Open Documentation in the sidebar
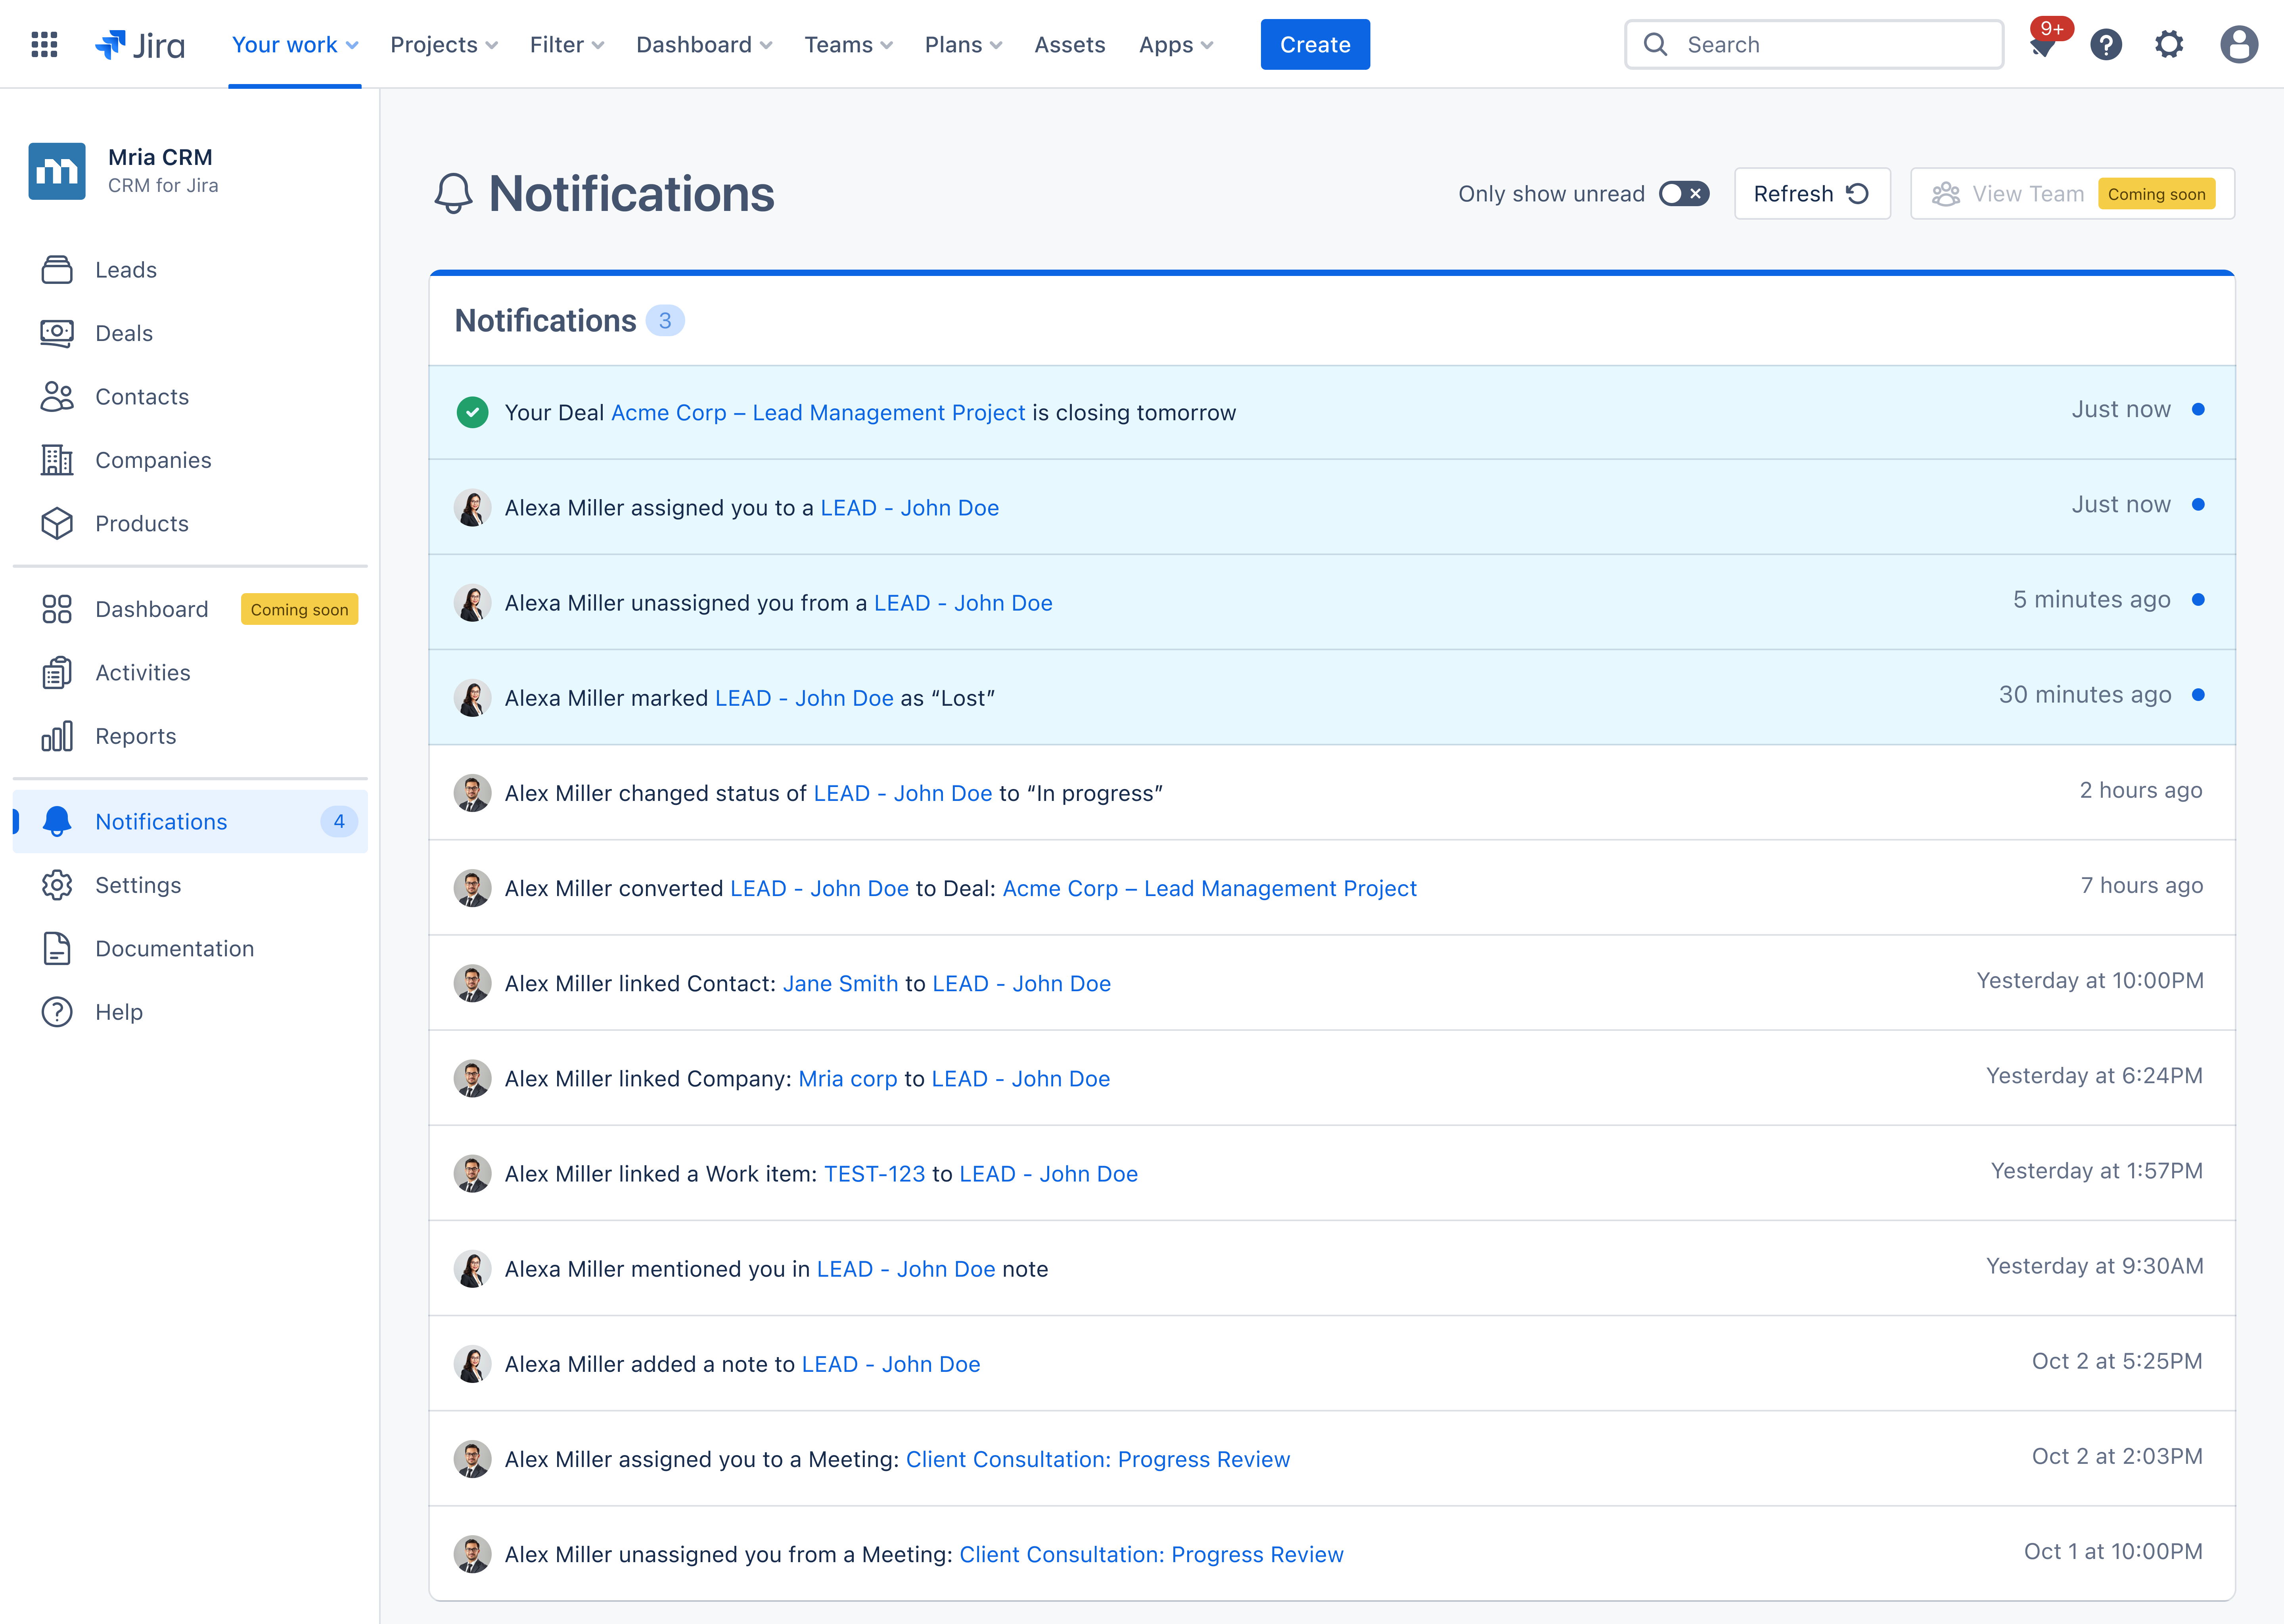The width and height of the screenshot is (2284, 1624). pos(190,949)
